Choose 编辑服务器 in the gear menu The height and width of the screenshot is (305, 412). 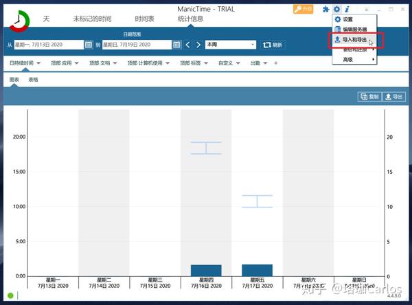pyautogui.click(x=354, y=30)
